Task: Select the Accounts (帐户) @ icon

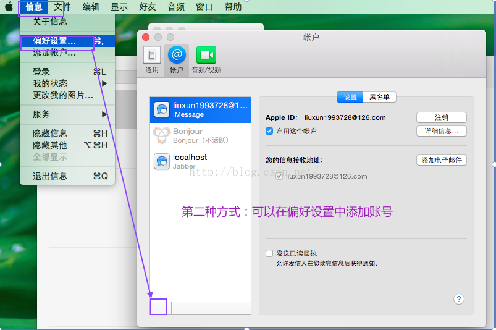Action: (177, 60)
